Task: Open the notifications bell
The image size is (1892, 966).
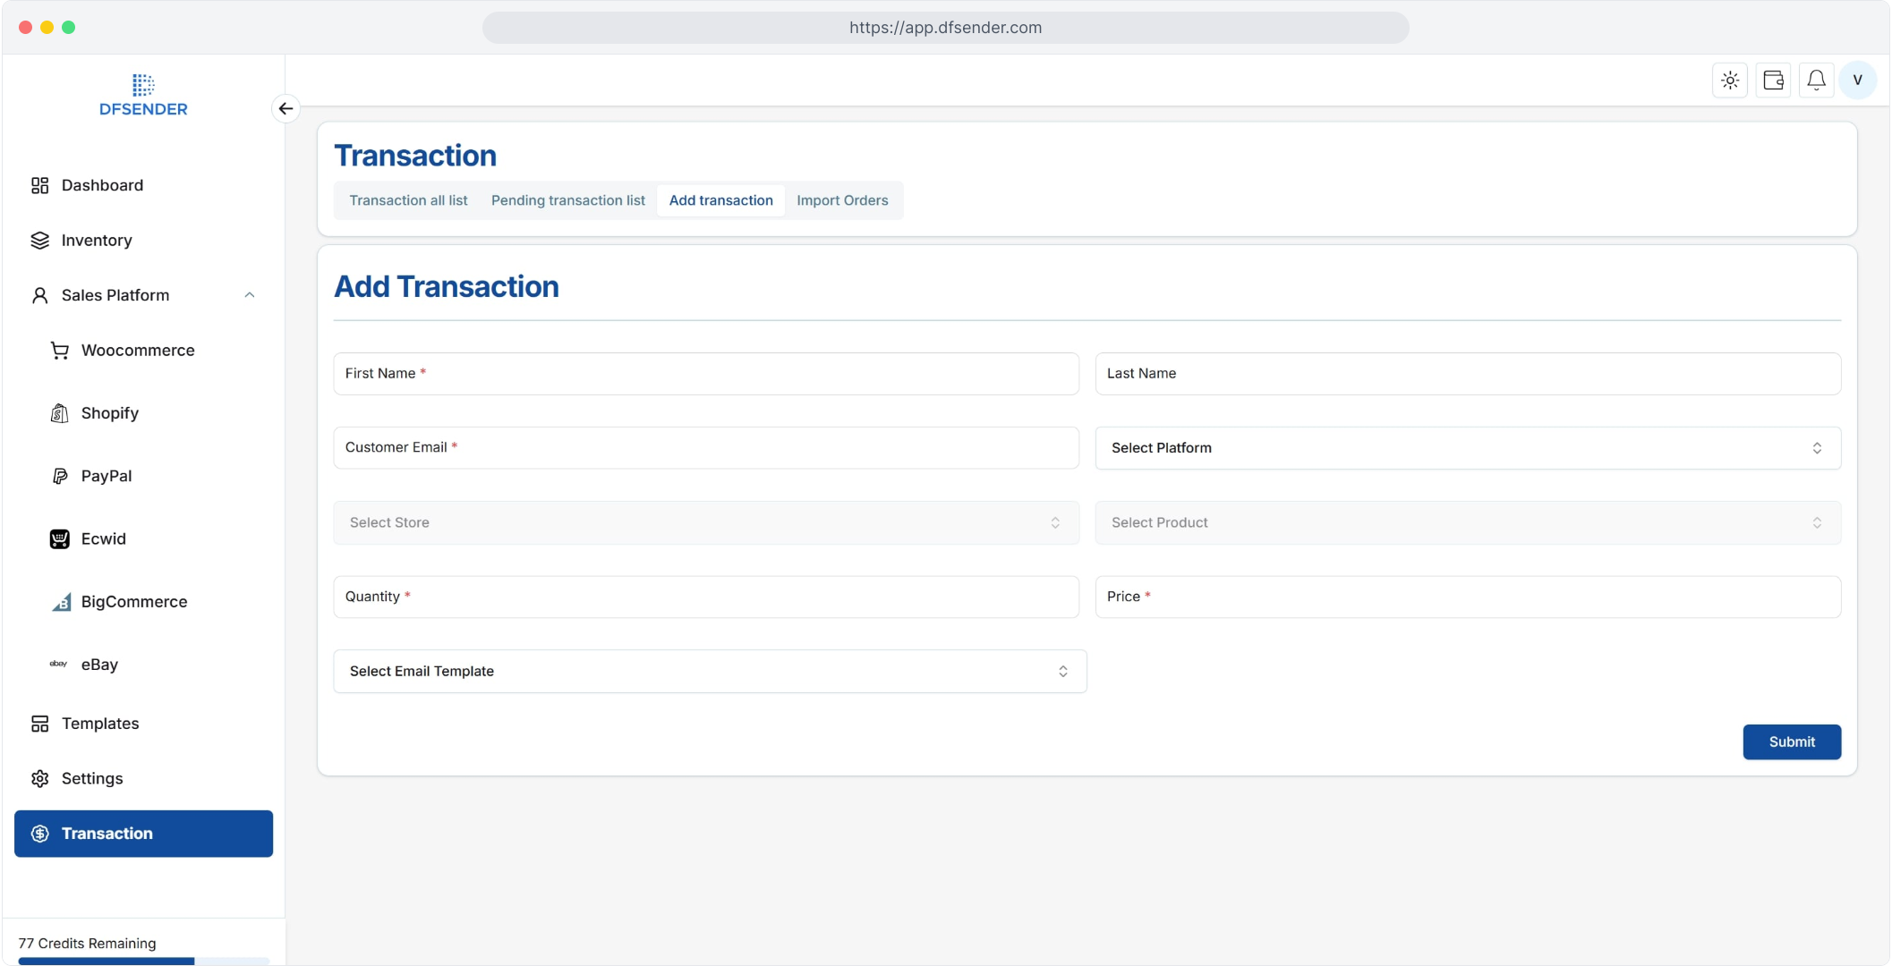Action: pyautogui.click(x=1816, y=80)
